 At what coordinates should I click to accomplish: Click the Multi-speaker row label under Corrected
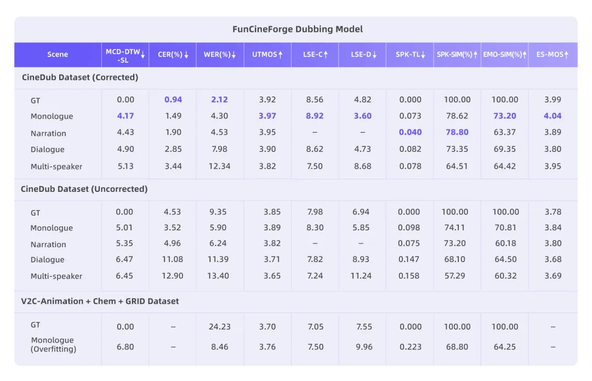pyautogui.click(x=56, y=166)
